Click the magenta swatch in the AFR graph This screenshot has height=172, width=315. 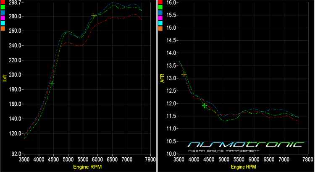(x=160, y=18)
